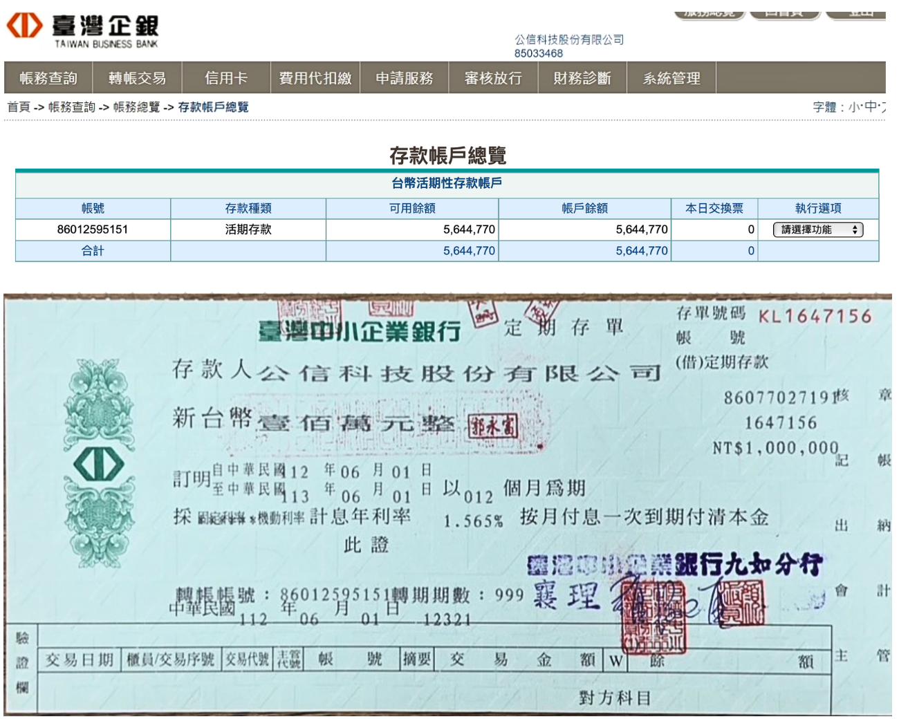Click the 存款帳戶總覽 page heading
The image size is (899, 719).
447,156
